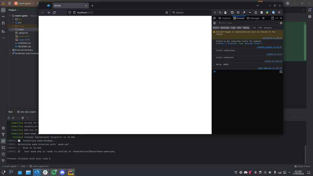Toggle the Errors console filter

tap(216, 28)
